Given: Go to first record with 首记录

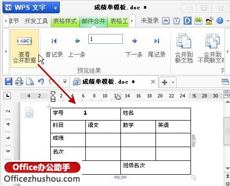Looking at the screenshot, I should (54, 48).
